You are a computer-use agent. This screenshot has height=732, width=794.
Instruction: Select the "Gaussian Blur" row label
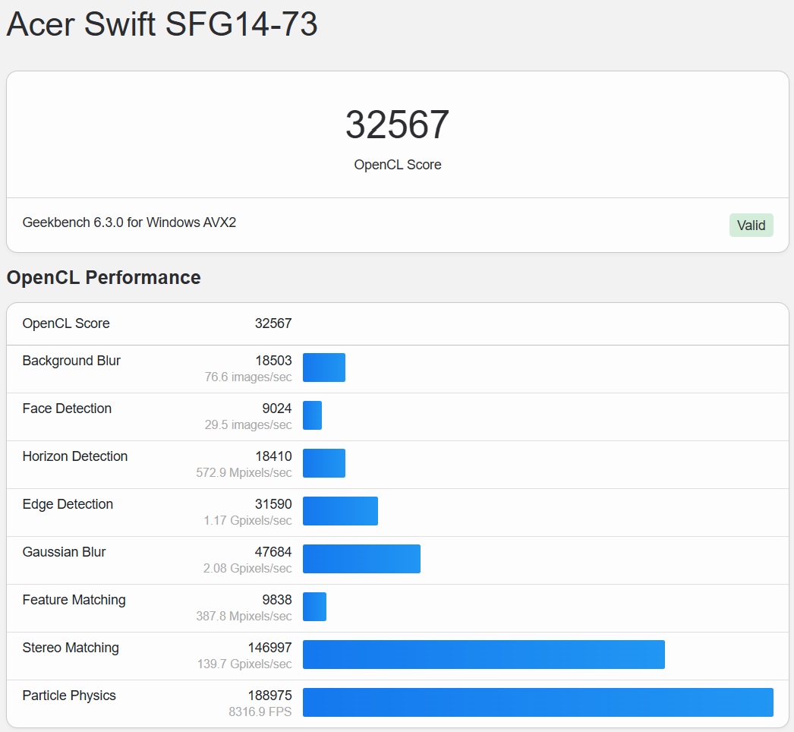(65, 552)
